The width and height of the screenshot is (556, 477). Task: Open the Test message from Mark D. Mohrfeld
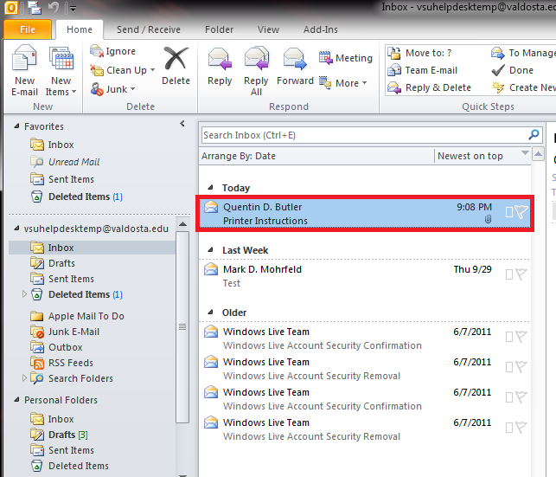(x=365, y=276)
